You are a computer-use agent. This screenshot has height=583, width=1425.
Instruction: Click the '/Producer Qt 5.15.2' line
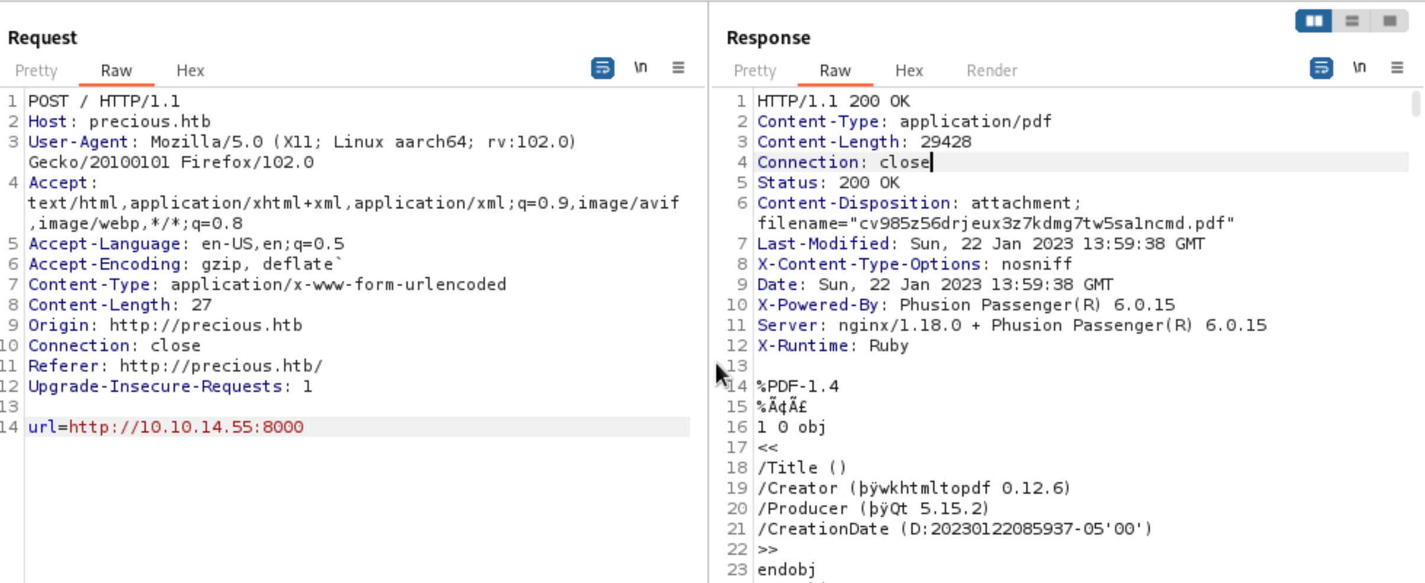tap(873, 508)
